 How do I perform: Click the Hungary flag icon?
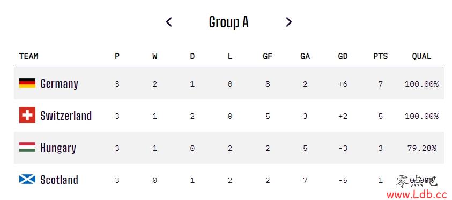pyautogui.click(x=27, y=147)
